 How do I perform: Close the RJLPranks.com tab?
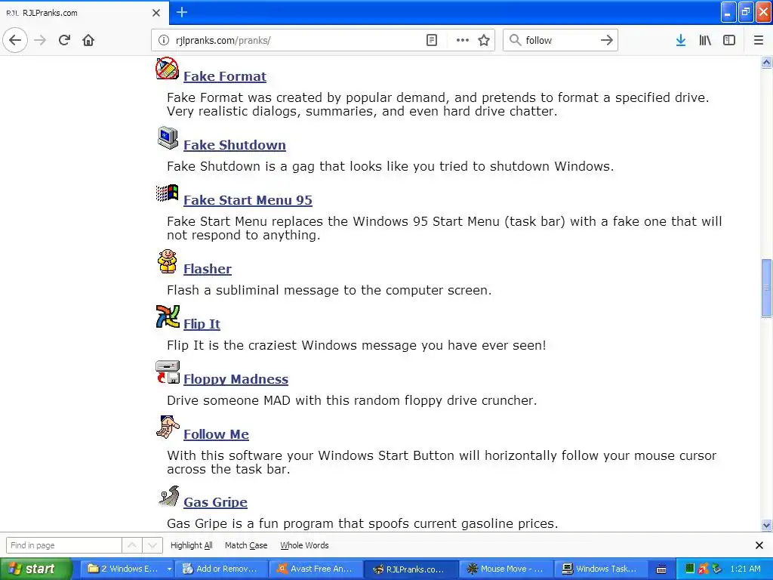[156, 13]
